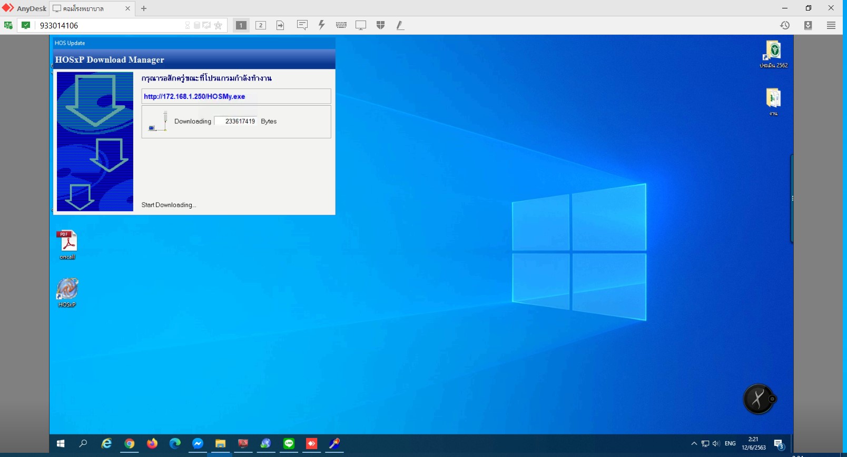Open remote taskbar search magnifier
The height and width of the screenshot is (457, 847).
(83, 444)
